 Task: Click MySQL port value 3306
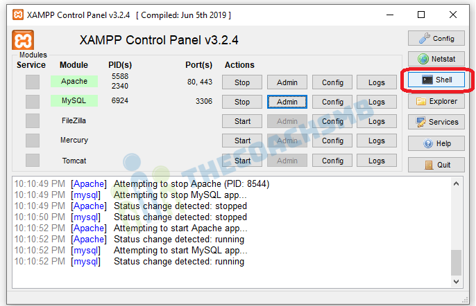(x=204, y=101)
